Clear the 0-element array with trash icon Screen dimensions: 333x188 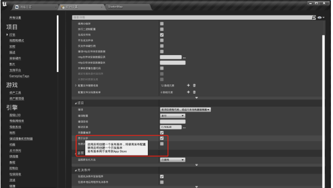[x=194, y=92]
